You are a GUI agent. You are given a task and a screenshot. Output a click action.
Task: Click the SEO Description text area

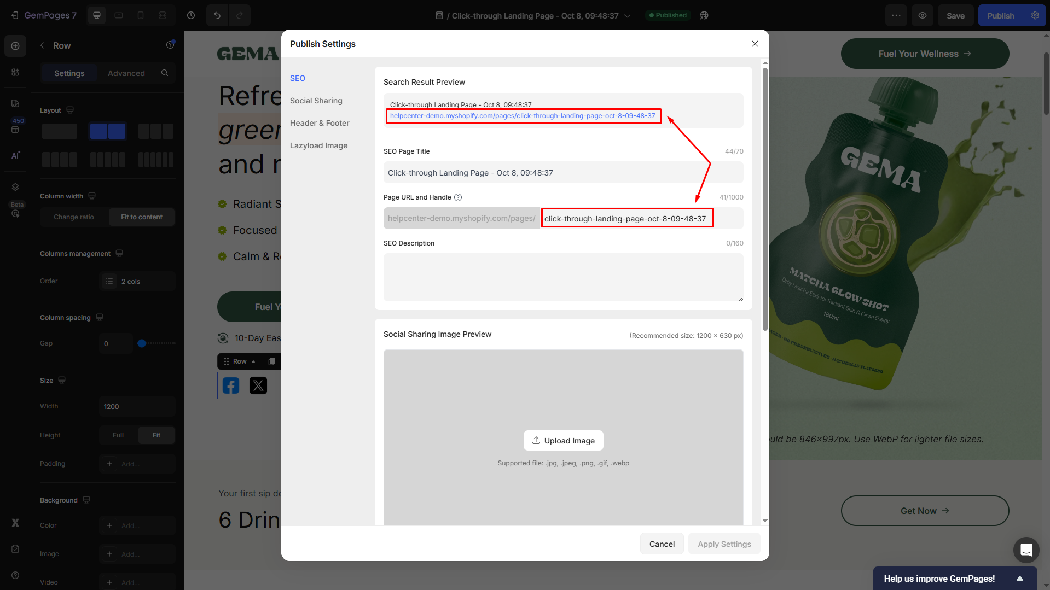click(x=564, y=277)
